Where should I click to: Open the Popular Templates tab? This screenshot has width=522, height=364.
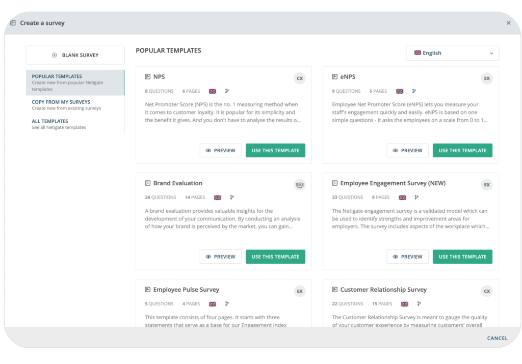point(75,82)
